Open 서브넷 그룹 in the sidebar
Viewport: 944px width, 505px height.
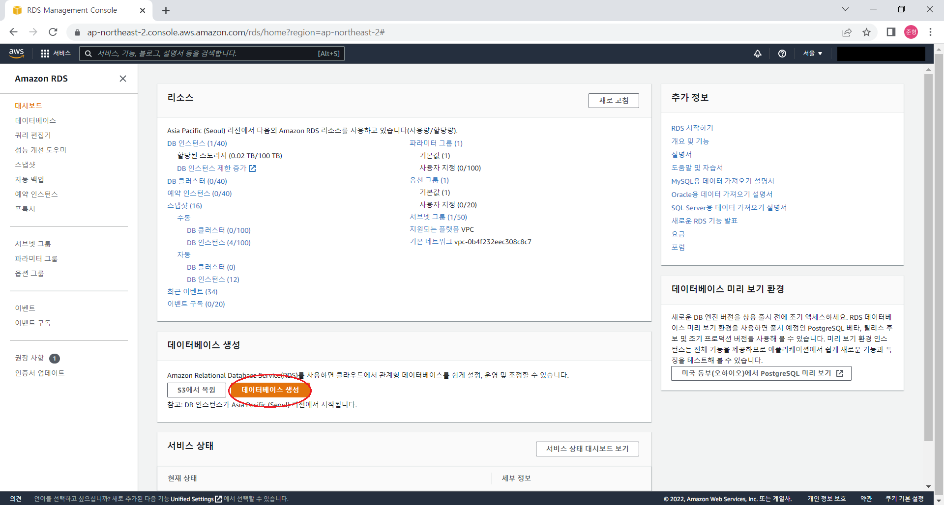[x=33, y=244]
